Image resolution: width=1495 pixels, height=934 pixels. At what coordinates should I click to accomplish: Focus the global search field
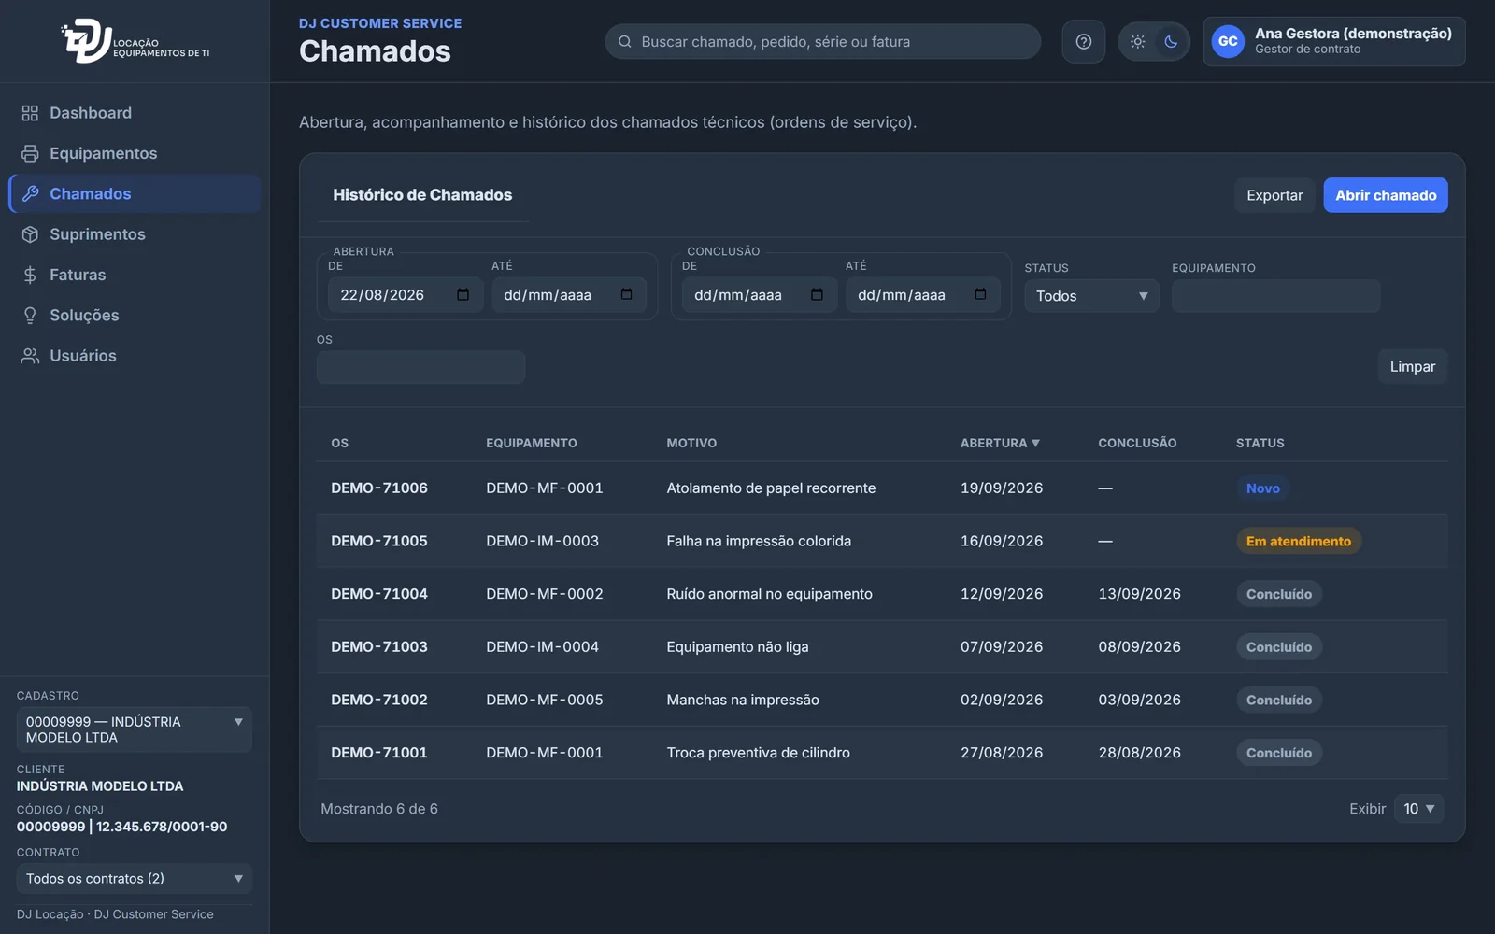point(823,41)
